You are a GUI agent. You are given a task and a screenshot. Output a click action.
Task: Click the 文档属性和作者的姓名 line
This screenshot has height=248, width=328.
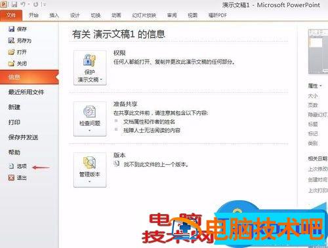tap(149, 122)
